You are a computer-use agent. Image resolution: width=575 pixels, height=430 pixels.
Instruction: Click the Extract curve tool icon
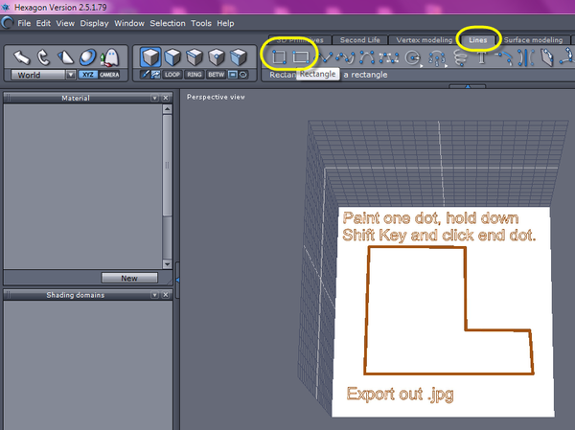click(547, 57)
